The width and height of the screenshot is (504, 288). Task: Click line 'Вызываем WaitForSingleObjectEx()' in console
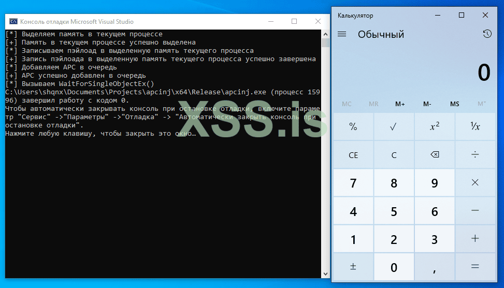(x=80, y=84)
